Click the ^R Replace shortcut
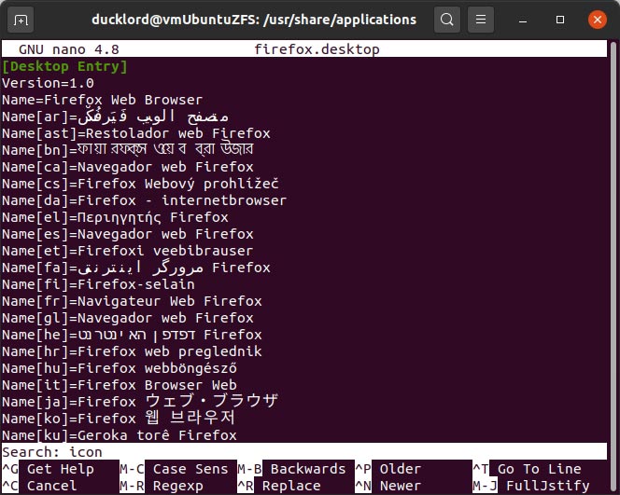 pyautogui.click(x=279, y=486)
